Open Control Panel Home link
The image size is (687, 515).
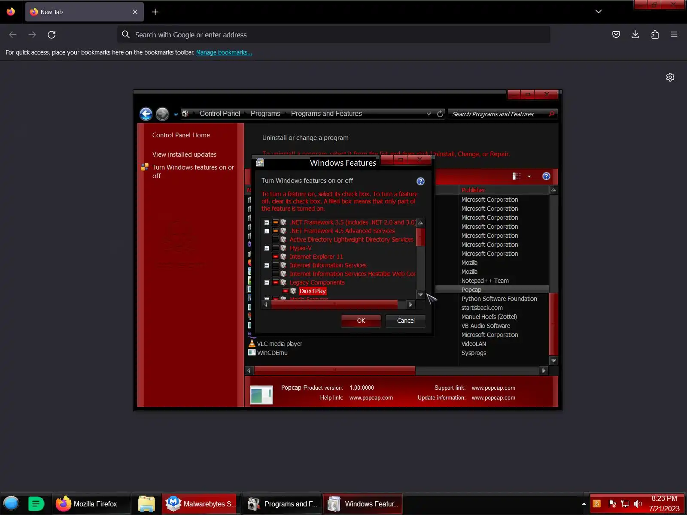tap(181, 135)
